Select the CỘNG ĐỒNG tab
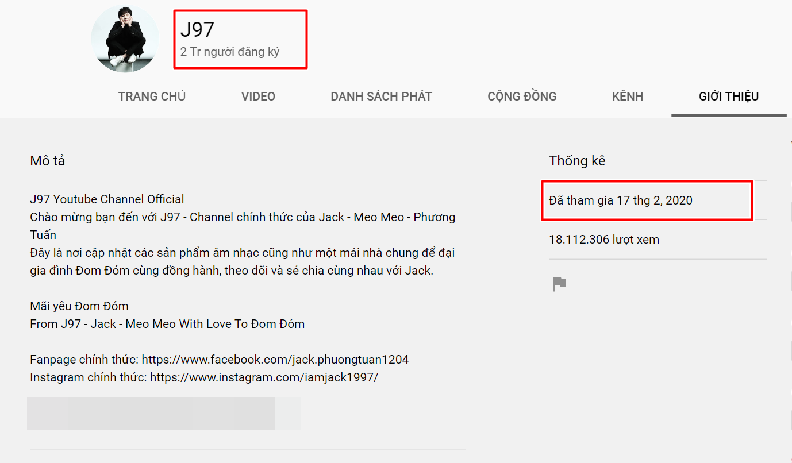The image size is (792, 463). click(x=522, y=97)
